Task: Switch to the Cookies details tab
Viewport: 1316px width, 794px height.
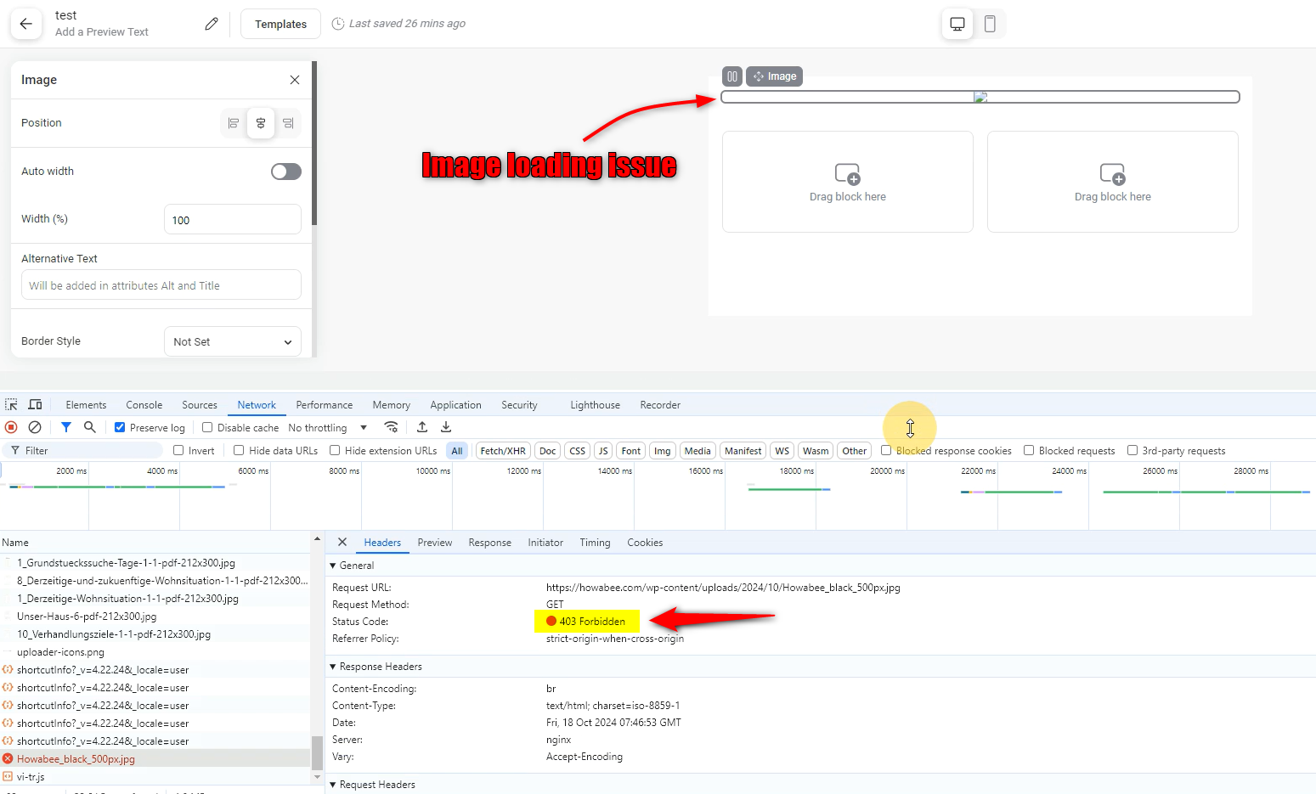Action: click(645, 543)
